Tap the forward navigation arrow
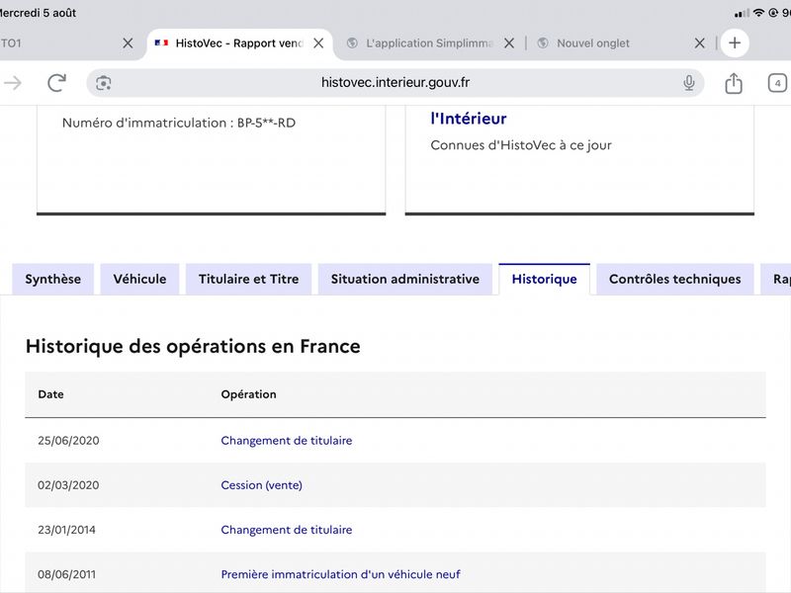Viewport: 791px width, 593px height. click(12, 83)
